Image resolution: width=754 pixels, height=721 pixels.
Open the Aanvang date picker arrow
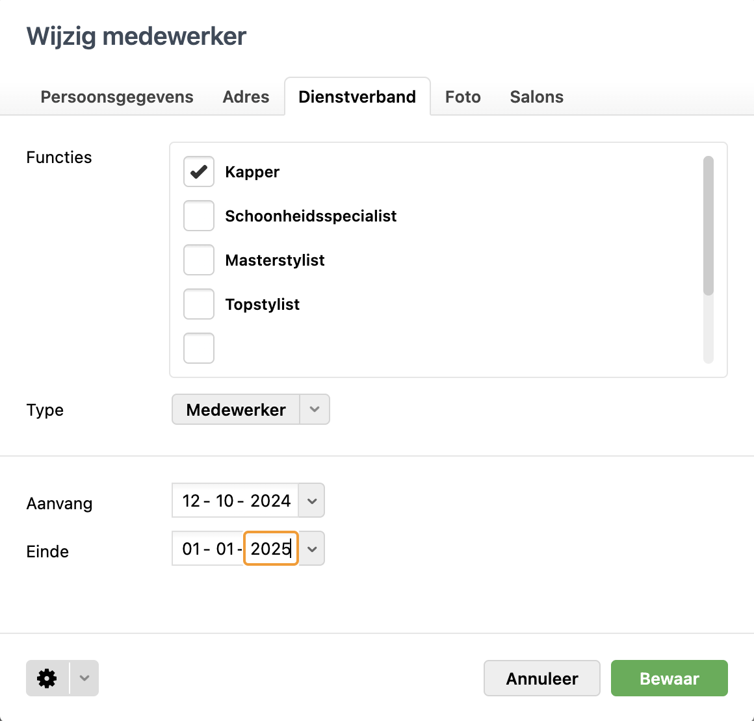click(x=312, y=501)
